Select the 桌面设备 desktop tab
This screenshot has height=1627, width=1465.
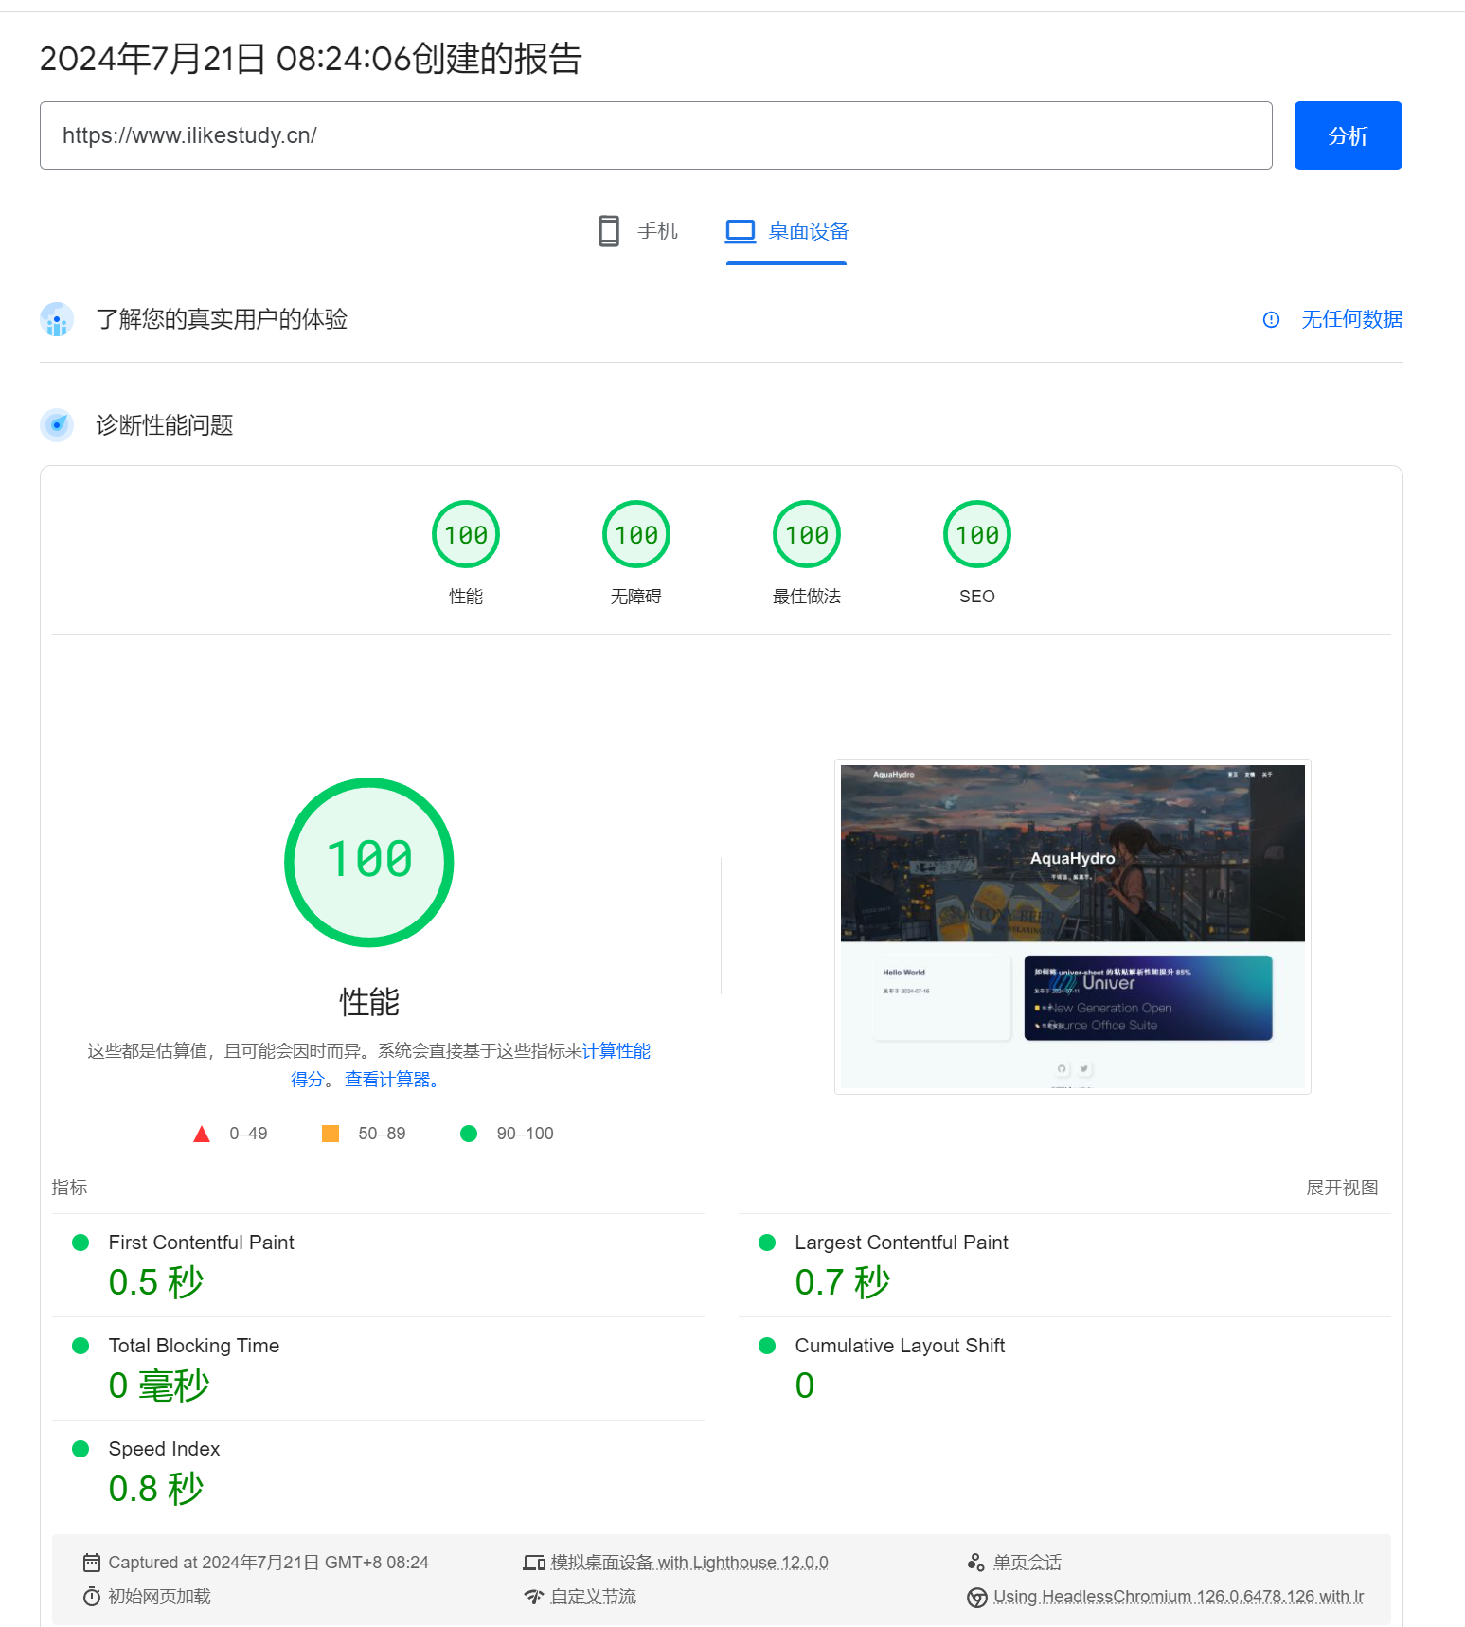(x=787, y=231)
